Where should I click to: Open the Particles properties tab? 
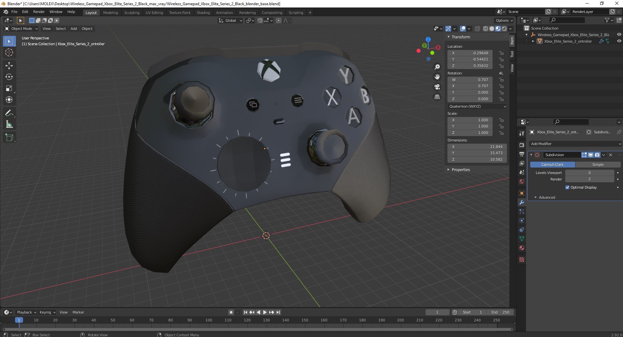[522, 211]
